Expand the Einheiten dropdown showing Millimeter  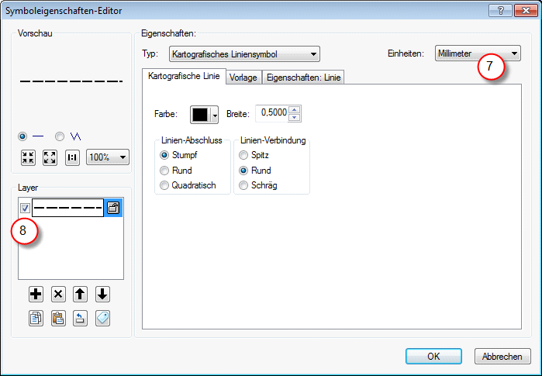[x=477, y=53]
